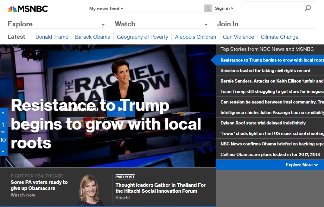
Task: Open the Aleppo's Children topic
Action: click(195, 37)
